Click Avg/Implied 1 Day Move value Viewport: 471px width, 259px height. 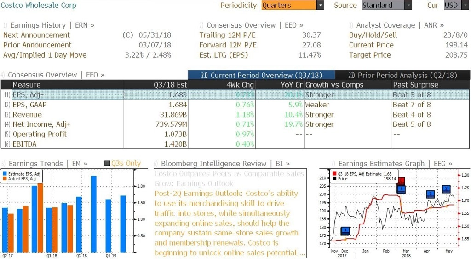point(148,55)
